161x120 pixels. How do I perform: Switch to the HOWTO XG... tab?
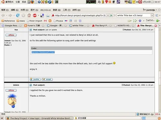coord(124,26)
